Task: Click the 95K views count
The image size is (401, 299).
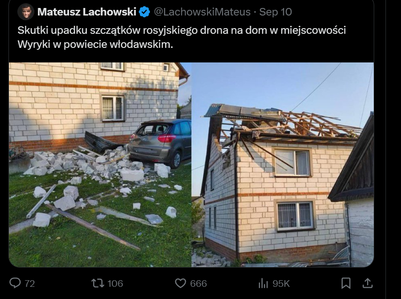Action: (281, 284)
